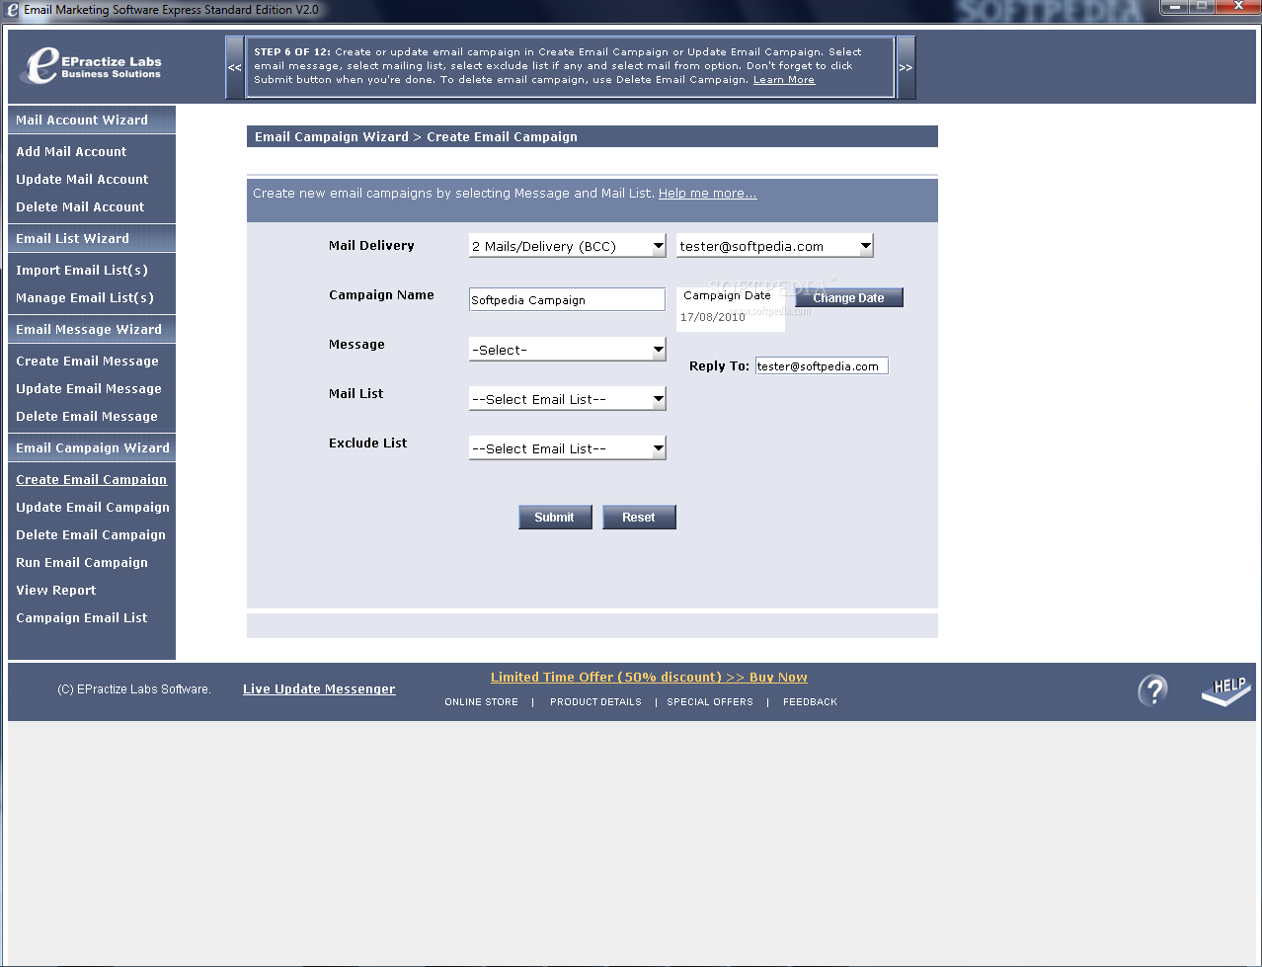This screenshot has width=1262, height=967.
Task: Click the Exclude List label
Action: coord(367,443)
